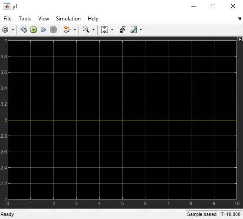Open the Triggers icon
Image resolution: width=243 pixels, height=219 pixels.
122,30
